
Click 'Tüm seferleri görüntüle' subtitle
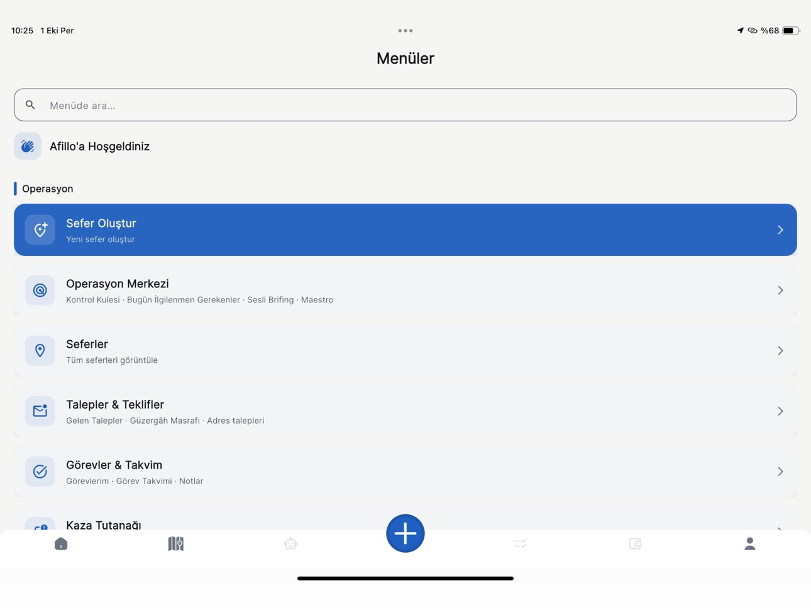tap(112, 360)
